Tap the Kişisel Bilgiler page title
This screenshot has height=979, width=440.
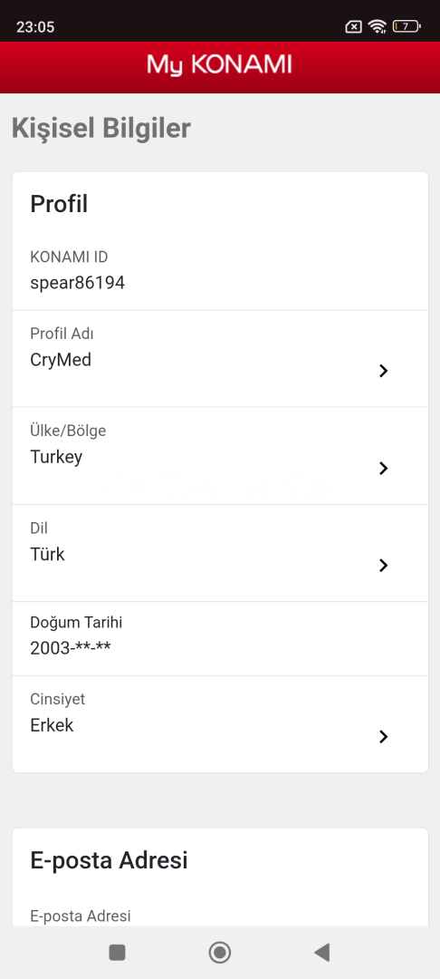click(101, 128)
